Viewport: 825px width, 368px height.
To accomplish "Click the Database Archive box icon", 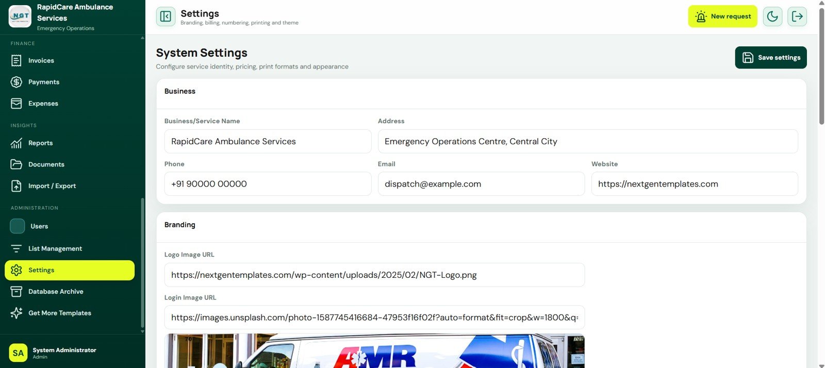I will coord(16,292).
